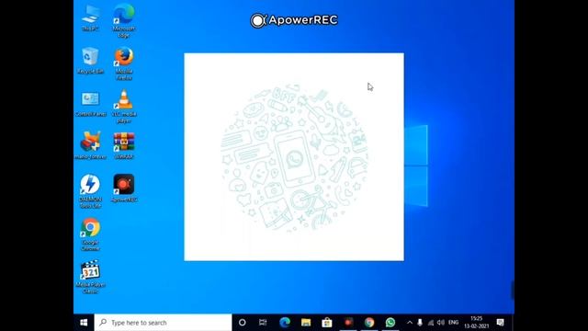Image resolution: width=588 pixels, height=331 pixels.
Task: Open network status tray icon
Action: pyautogui.click(x=431, y=323)
